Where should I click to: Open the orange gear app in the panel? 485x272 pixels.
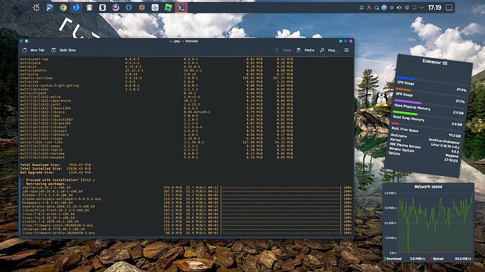tap(142, 8)
